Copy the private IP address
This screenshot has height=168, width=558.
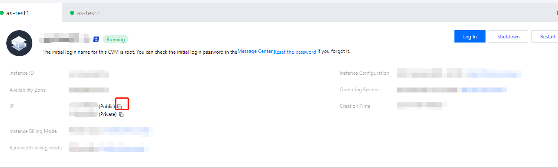click(121, 115)
